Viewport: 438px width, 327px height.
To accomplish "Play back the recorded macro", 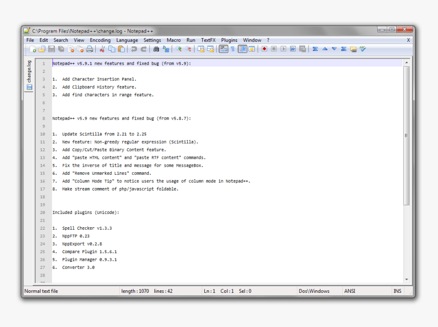I will (x=284, y=49).
